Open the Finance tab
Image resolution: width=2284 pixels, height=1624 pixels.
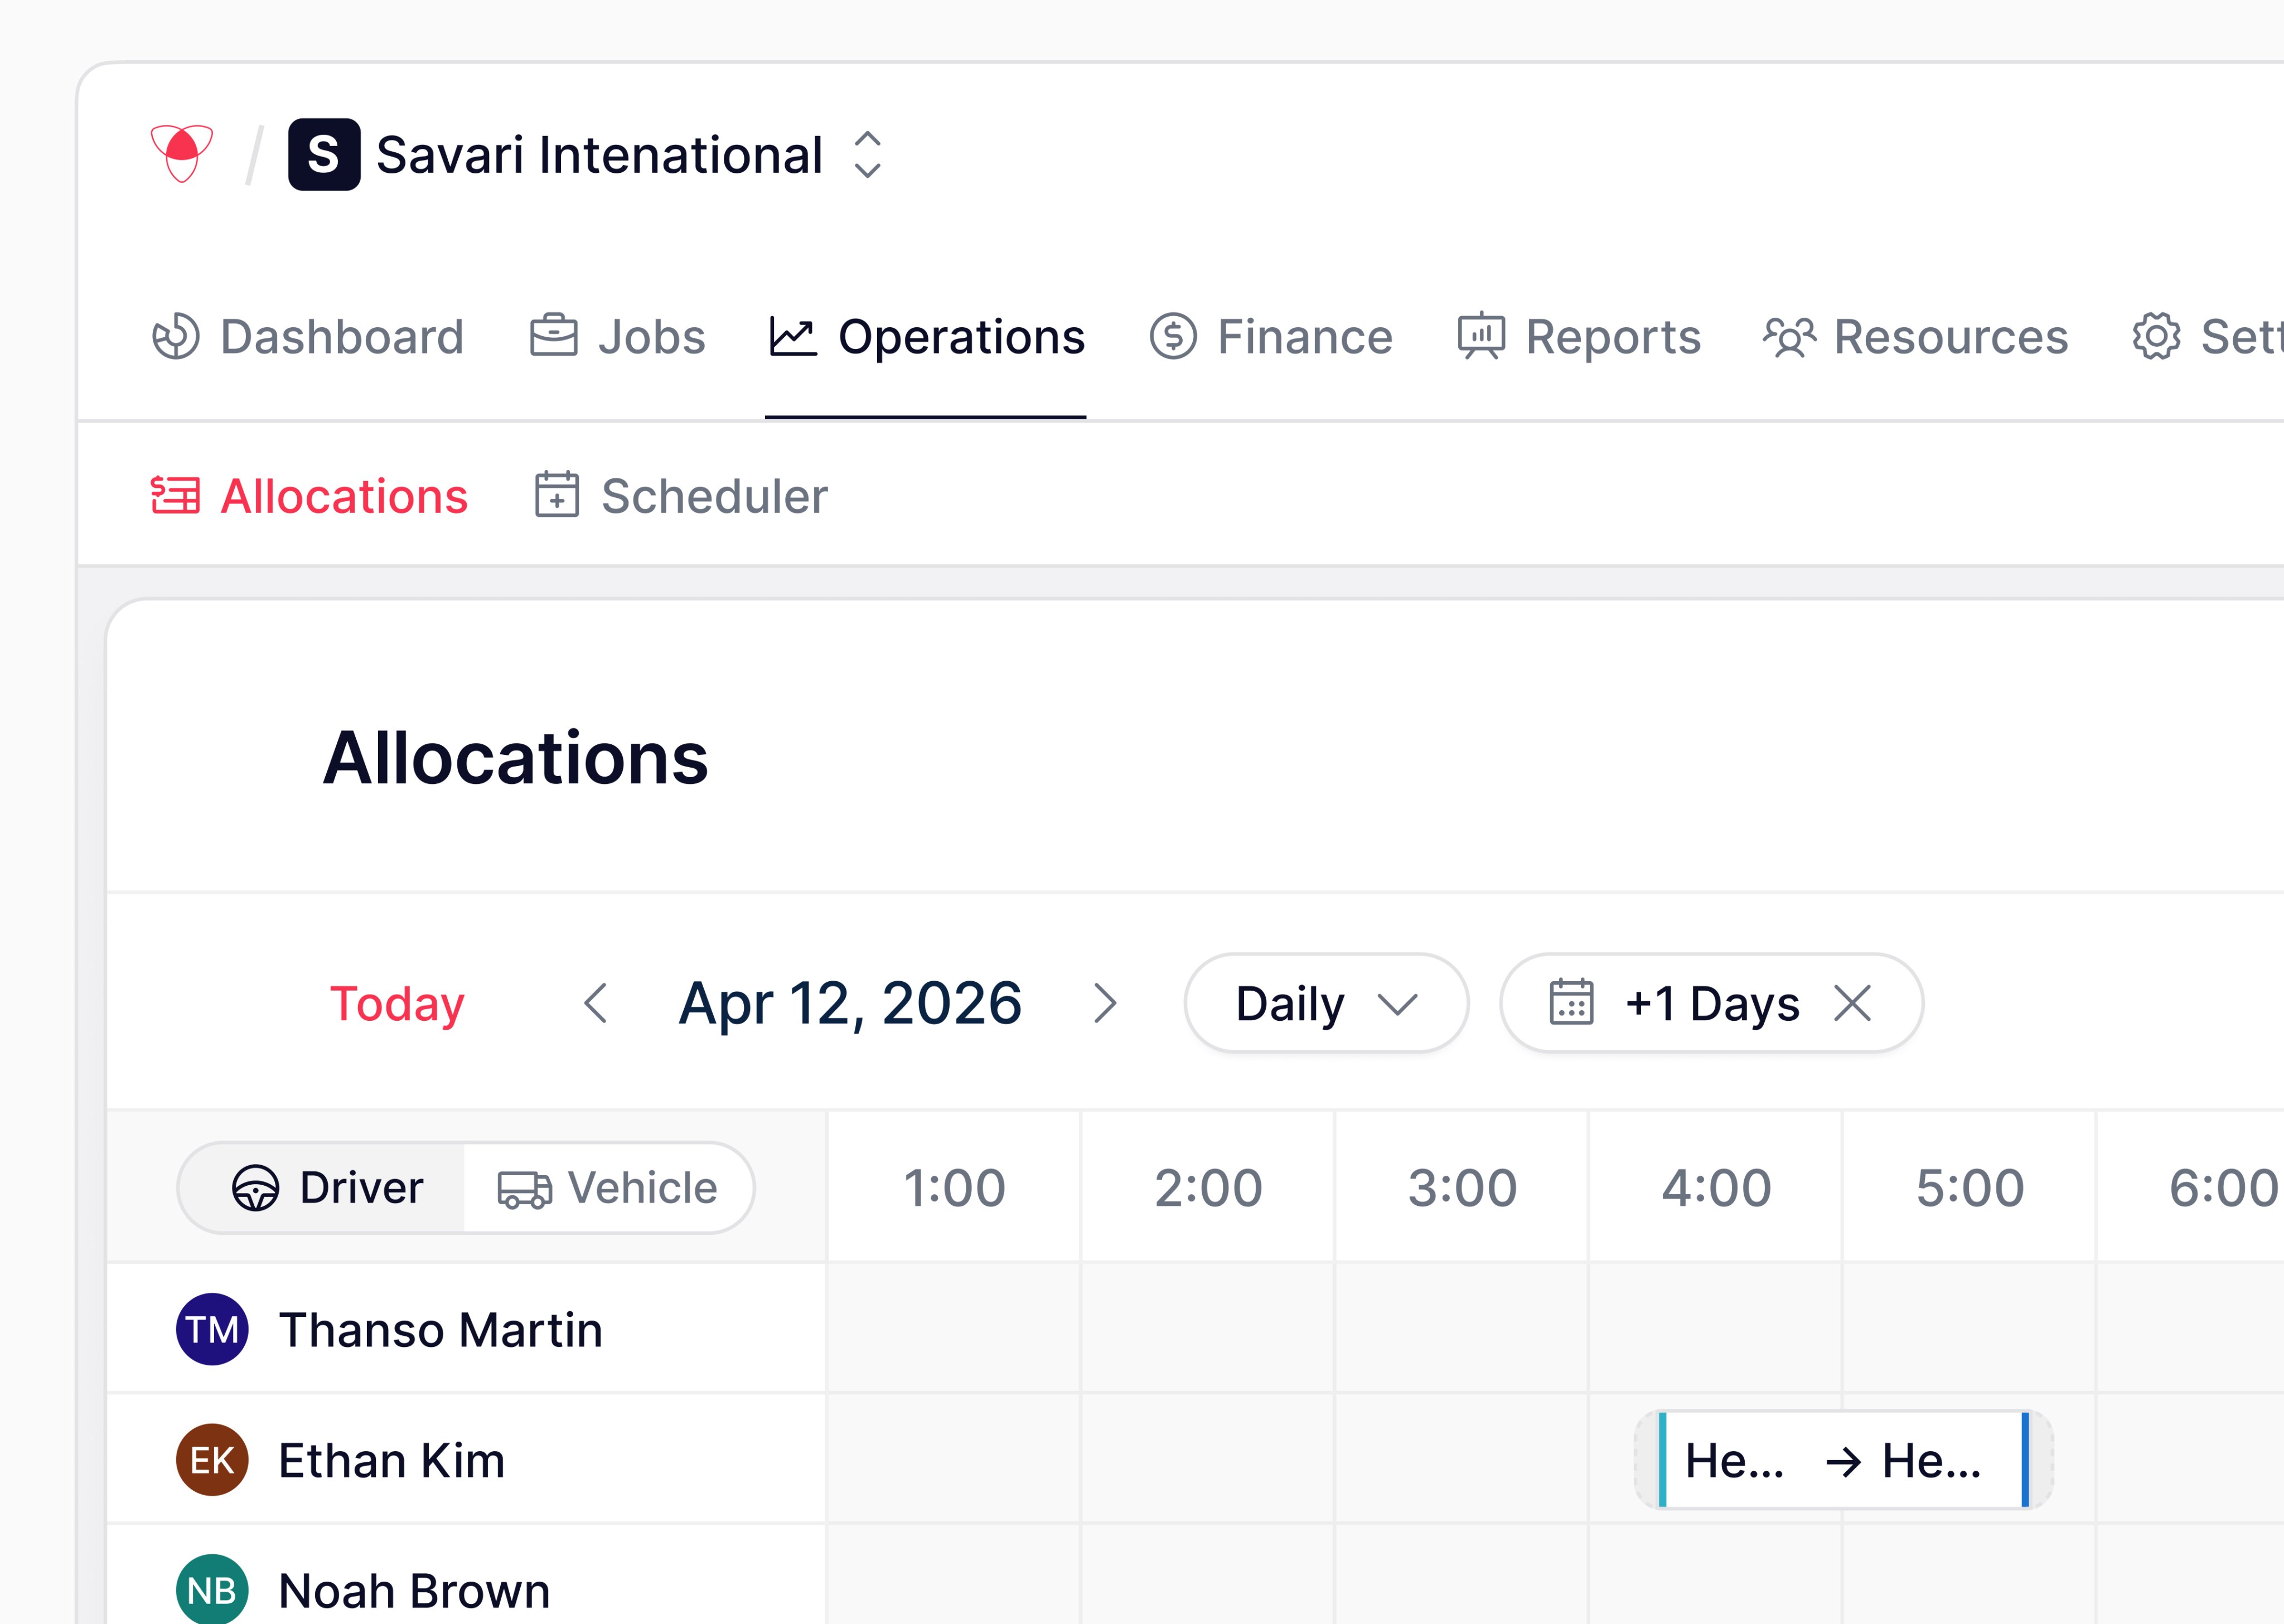click(x=1271, y=337)
